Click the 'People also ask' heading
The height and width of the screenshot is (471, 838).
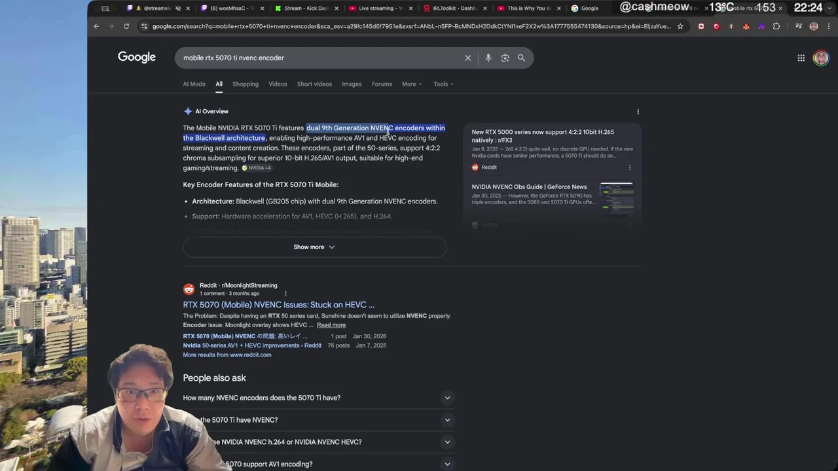(x=214, y=378)
